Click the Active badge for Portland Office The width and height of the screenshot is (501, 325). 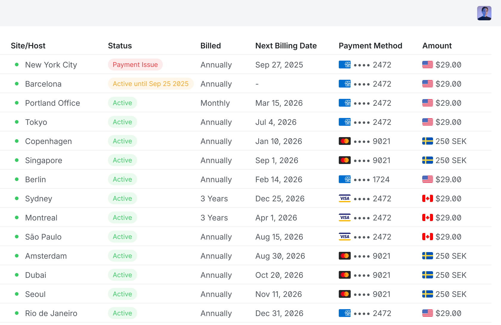coord(122,103)
